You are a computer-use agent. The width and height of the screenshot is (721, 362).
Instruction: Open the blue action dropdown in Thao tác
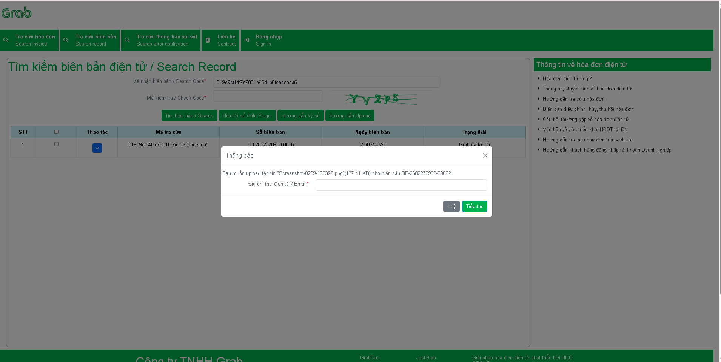click(x=97, y=148)
